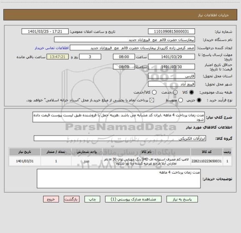Click the announcement date field 1401/03/25 - 17:21
Image resolution: width=241 pixels, height=233 pixels.
click(45, 31)
